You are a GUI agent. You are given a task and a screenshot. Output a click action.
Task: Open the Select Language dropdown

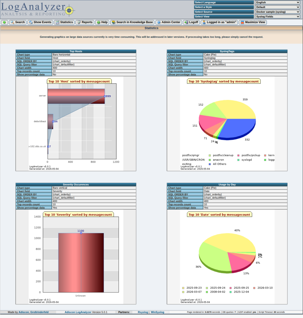[x=277, y=2]
